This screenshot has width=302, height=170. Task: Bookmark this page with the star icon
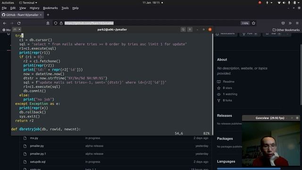[x=253, y=23]
